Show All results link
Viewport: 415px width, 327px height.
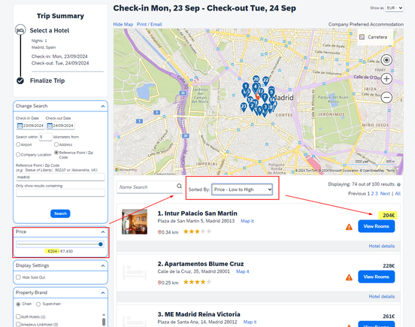click(x=398, y=193)
